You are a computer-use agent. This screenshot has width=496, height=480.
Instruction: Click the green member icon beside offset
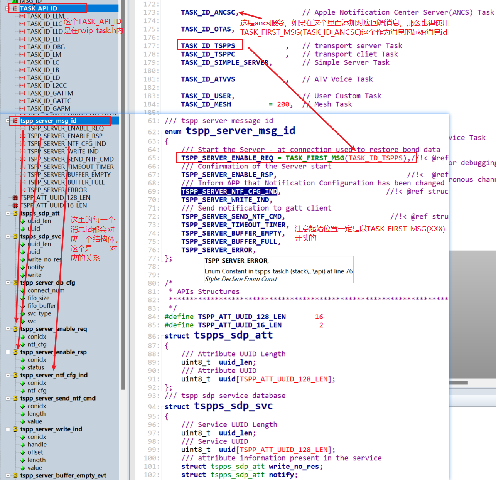click(23, 453)
